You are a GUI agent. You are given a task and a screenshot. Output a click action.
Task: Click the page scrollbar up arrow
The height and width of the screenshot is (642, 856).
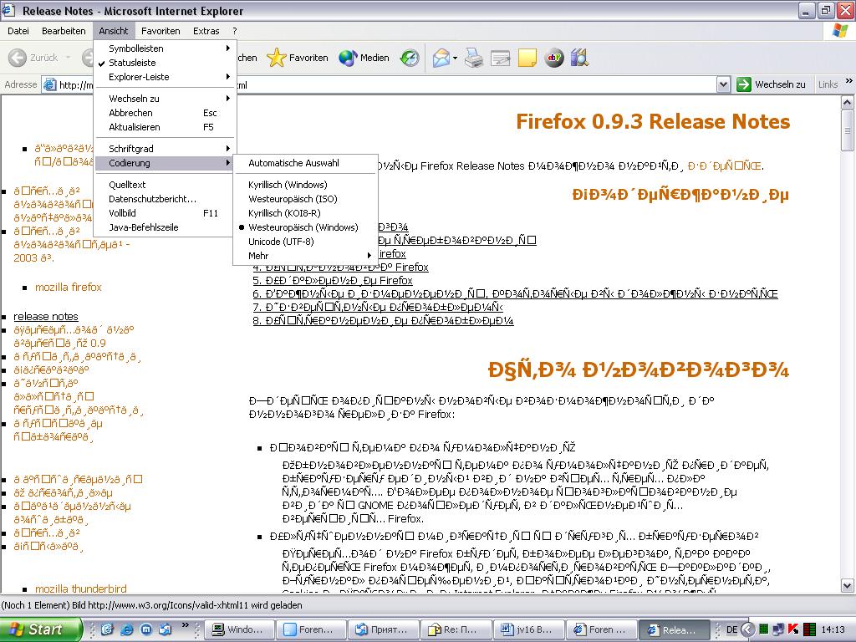(848, 102)
